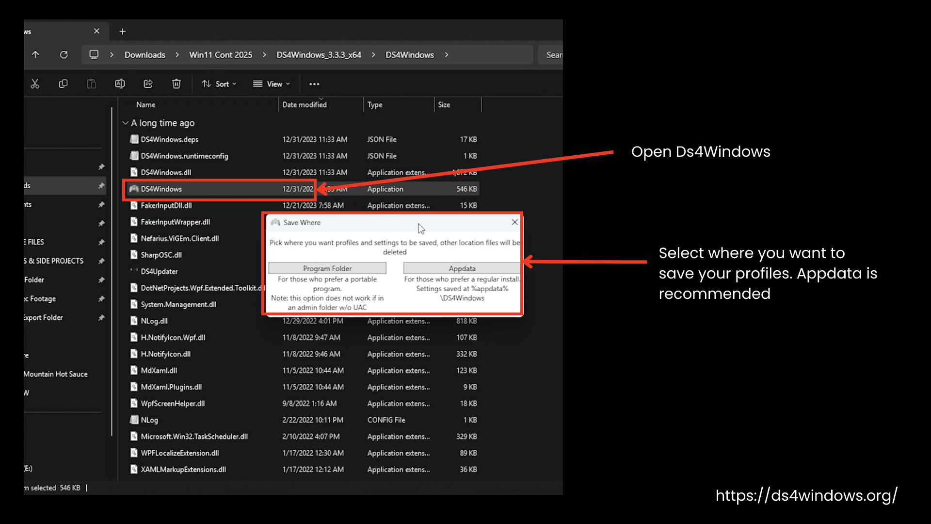Open the three-dots See more menu
The height and width of the screenshot is (524, 931).
click(x=314, y=84)
